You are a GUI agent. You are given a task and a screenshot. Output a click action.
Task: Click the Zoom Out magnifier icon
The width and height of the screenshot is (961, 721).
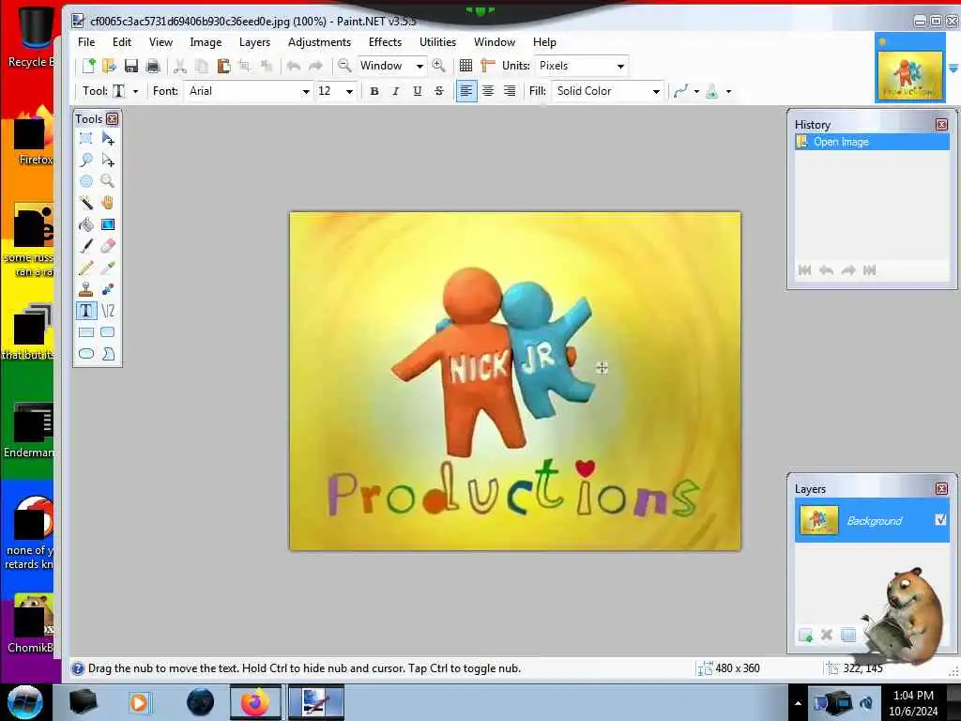344,65
